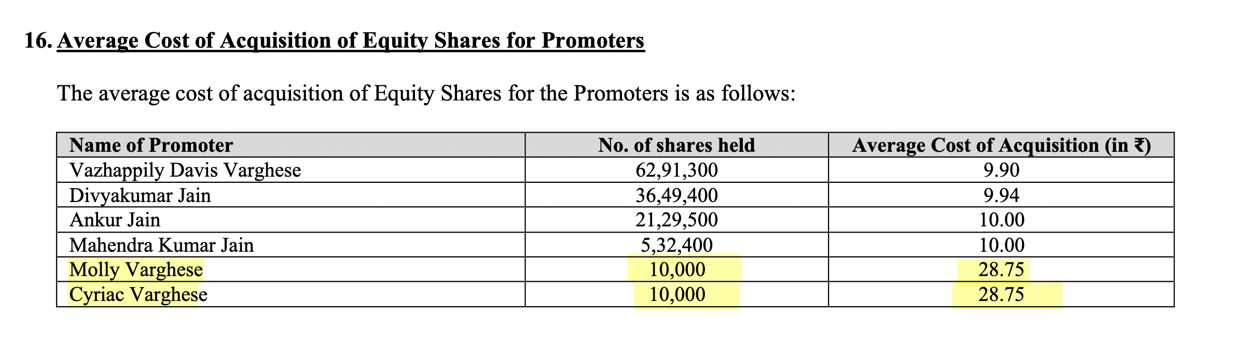This screenshot has width=1245, height=345.
Task: Select Cyriac Varghese's highlighted 28.75 value
Action: [x=1001, y=295]
